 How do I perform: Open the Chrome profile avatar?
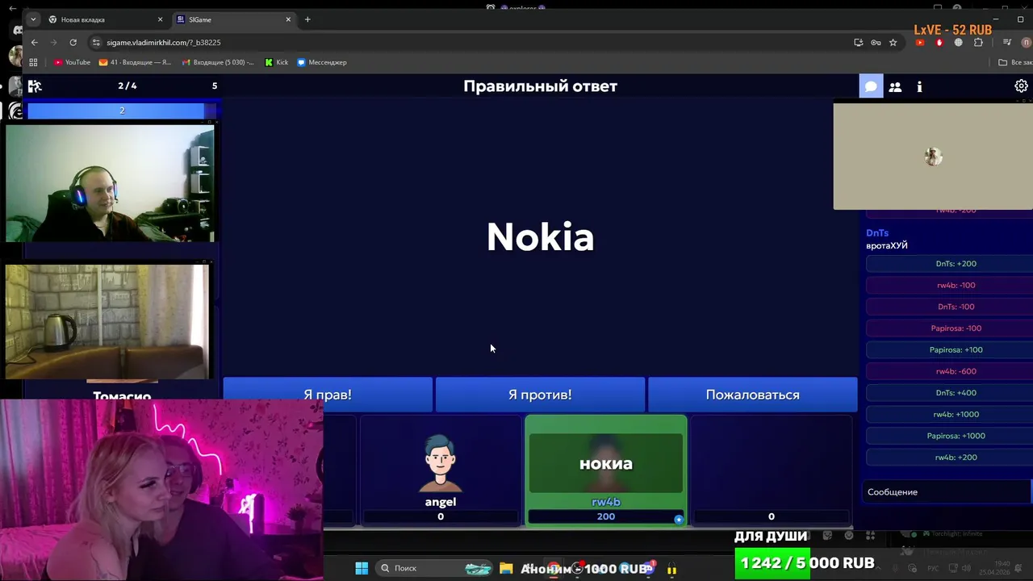coord(1027,42)
